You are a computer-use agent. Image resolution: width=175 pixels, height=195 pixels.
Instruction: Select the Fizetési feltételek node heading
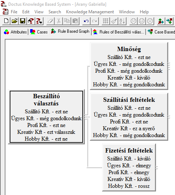[129, 150]
